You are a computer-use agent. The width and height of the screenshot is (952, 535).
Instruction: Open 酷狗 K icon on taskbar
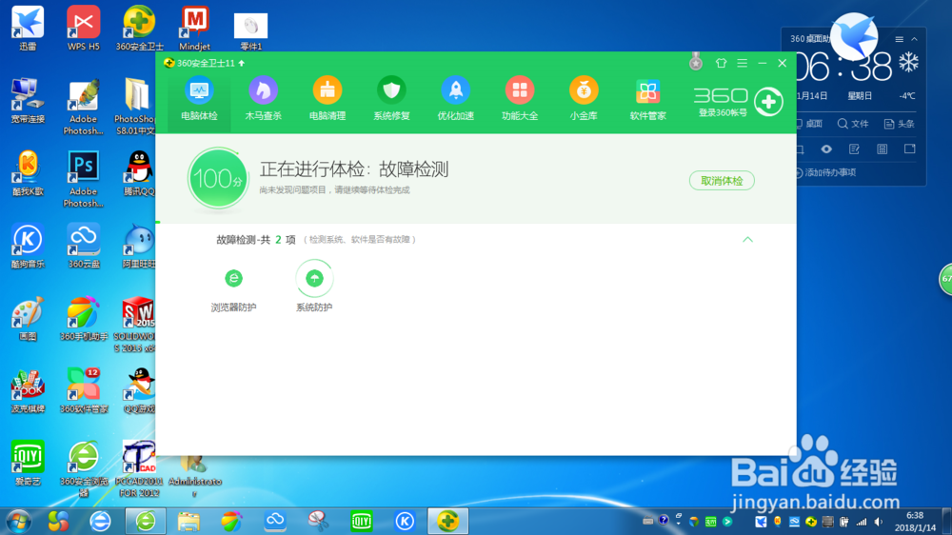pos(405,521)
